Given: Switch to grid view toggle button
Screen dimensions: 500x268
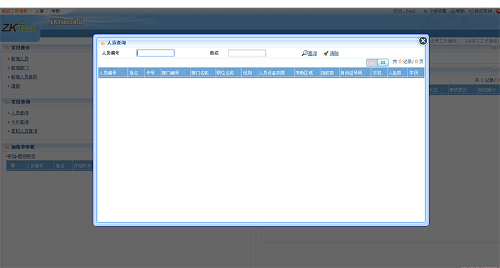Looking at the screenshot, I should pos(383,62).
